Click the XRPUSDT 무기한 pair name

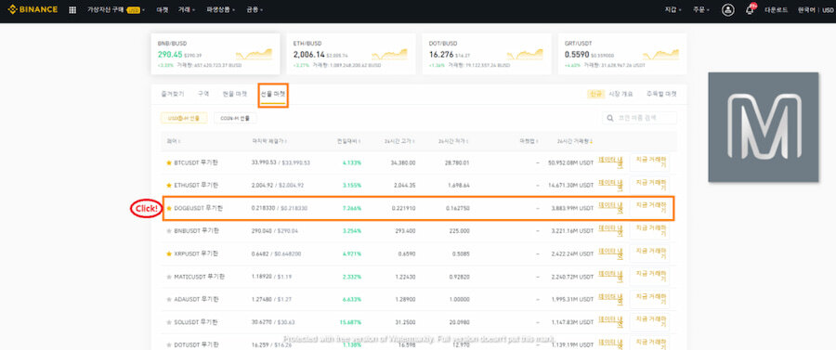click(x=196, y=253)
